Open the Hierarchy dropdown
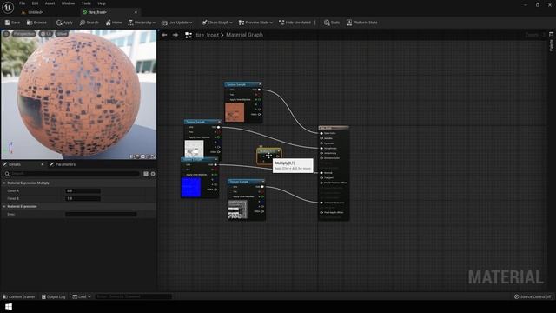 point(142,23)
